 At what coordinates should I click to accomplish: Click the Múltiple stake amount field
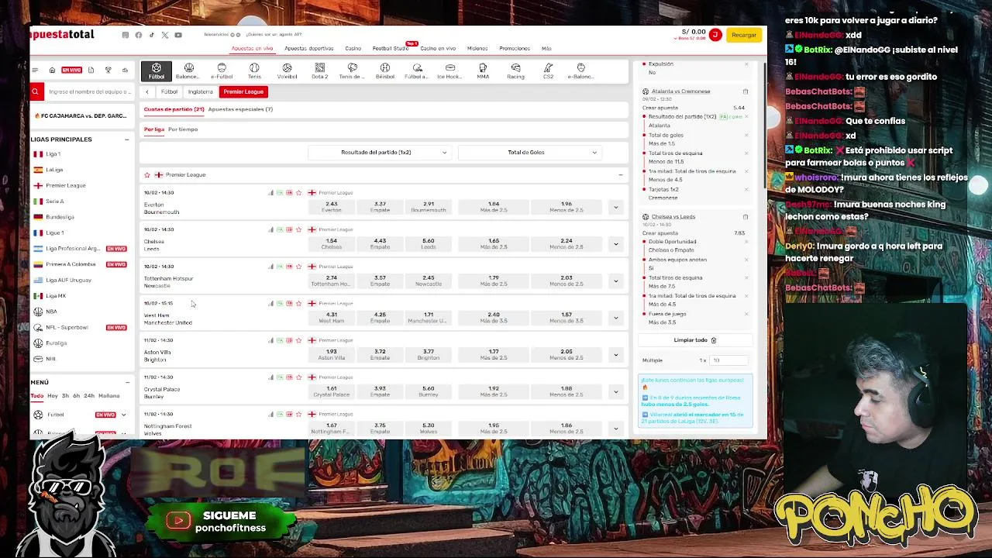[x=730, y=360]
